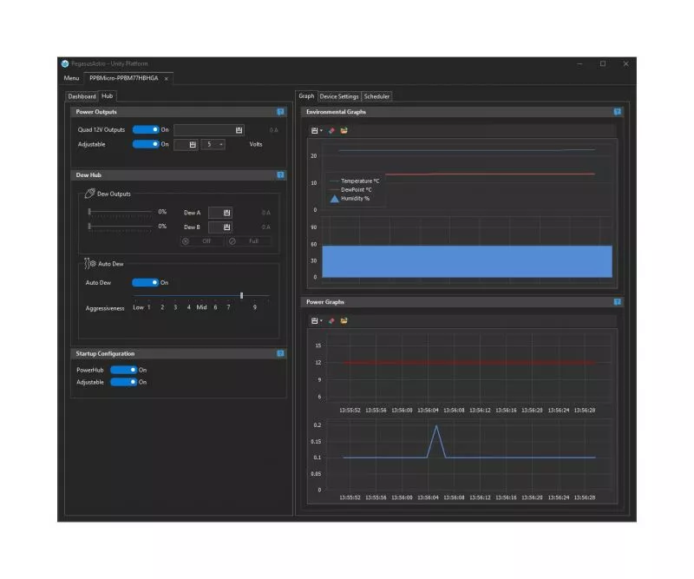Save the Quad 12V Outputs name
Viewport: 694px width, 579px height.
coord(239,130)
